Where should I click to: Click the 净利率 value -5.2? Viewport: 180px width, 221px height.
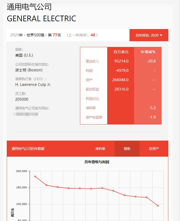(152, 108)
